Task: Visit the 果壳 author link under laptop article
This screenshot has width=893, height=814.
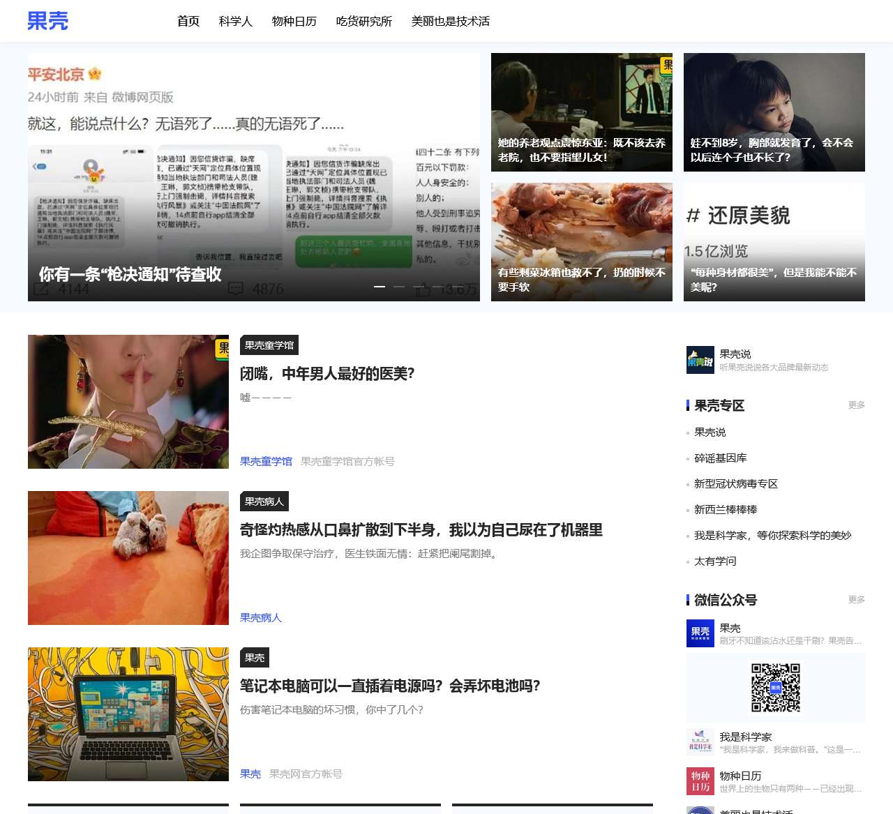Action: [250, 774]
